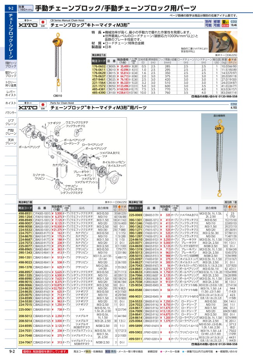Image resolution: width=253 pixels, height=358 pixels.
Task: Open the ホイスト sidebar tab
Action: [x=11, y=103]
